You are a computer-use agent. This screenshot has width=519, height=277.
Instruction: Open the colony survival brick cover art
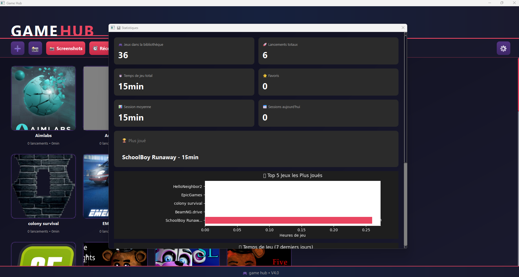43,186
